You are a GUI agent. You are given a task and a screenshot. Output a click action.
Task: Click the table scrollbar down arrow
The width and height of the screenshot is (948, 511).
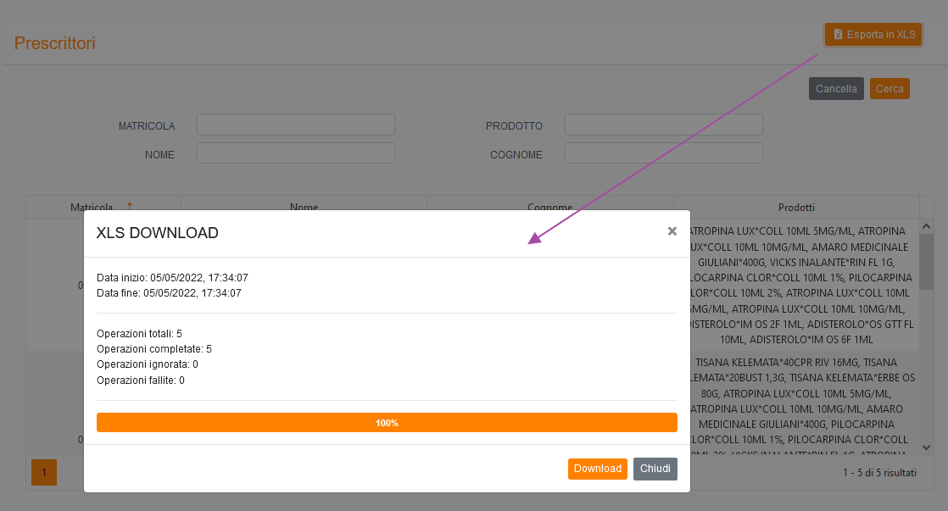pyautogui.click(x=926, y=447)
